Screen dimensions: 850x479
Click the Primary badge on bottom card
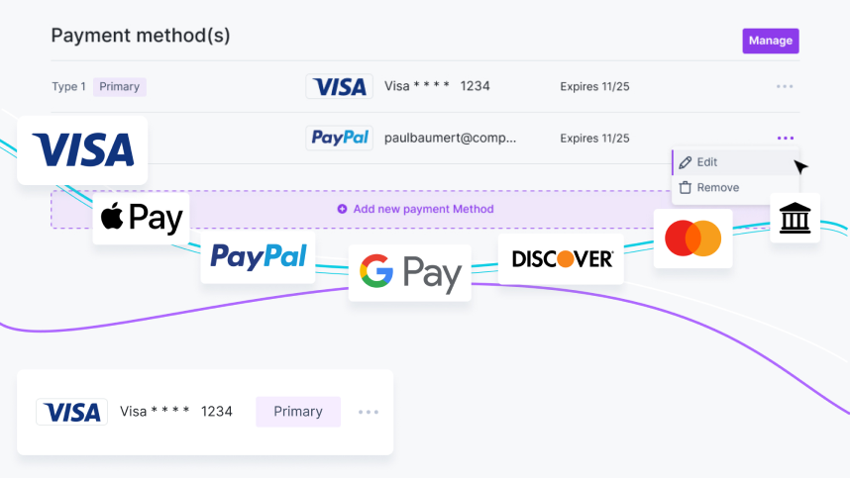(x=298, y=412)
